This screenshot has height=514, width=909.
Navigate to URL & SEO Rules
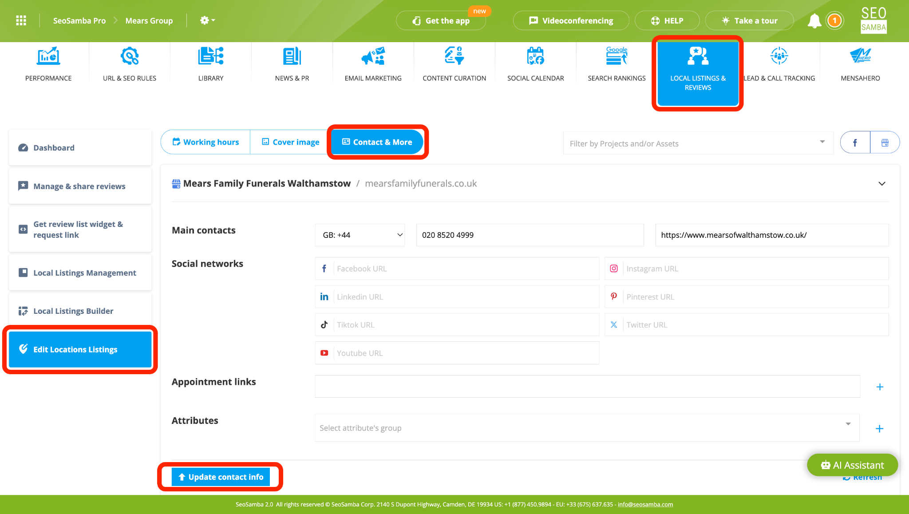click(x=129, y=64)
